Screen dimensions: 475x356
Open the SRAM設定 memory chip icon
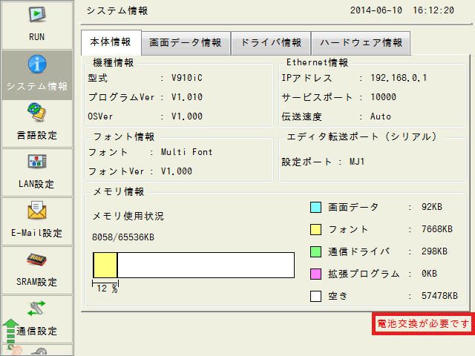[x=37, y=260]
